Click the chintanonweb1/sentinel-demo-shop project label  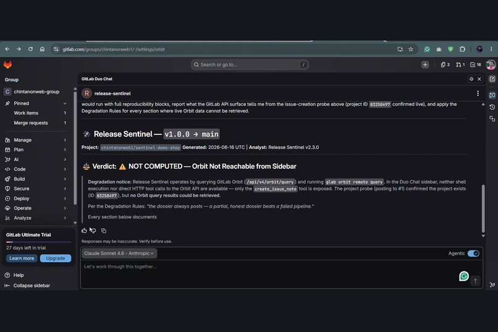tap(140, 147)
